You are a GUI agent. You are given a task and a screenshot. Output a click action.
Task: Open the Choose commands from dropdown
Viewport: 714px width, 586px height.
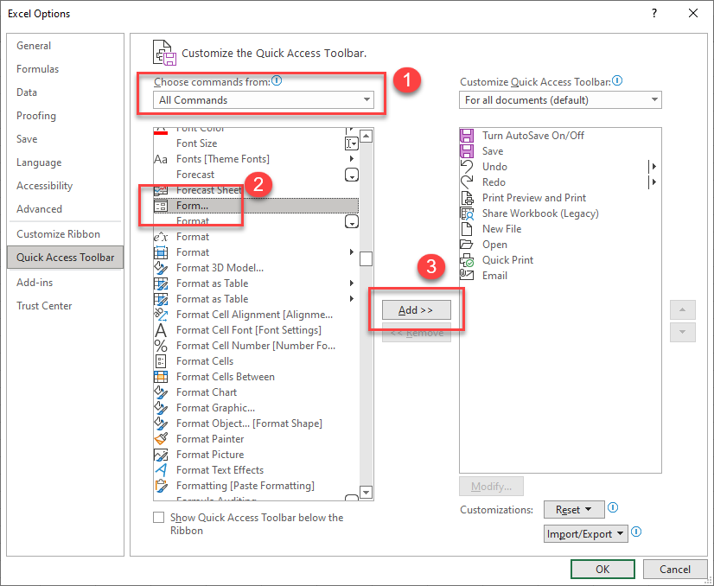tap(367, 99)
